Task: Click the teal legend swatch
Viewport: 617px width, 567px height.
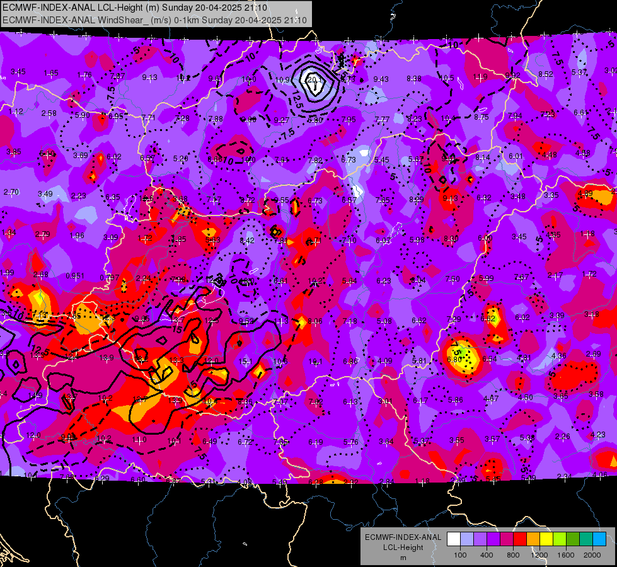Action: [x=586, y=539]
